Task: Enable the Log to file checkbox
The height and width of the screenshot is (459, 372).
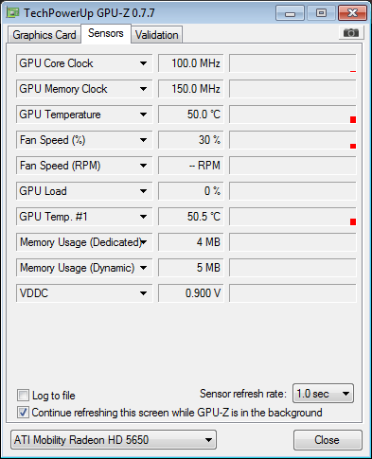Action: (23, 396)
